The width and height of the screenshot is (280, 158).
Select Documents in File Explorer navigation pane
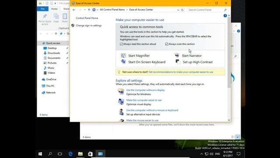tap(54, 58)
